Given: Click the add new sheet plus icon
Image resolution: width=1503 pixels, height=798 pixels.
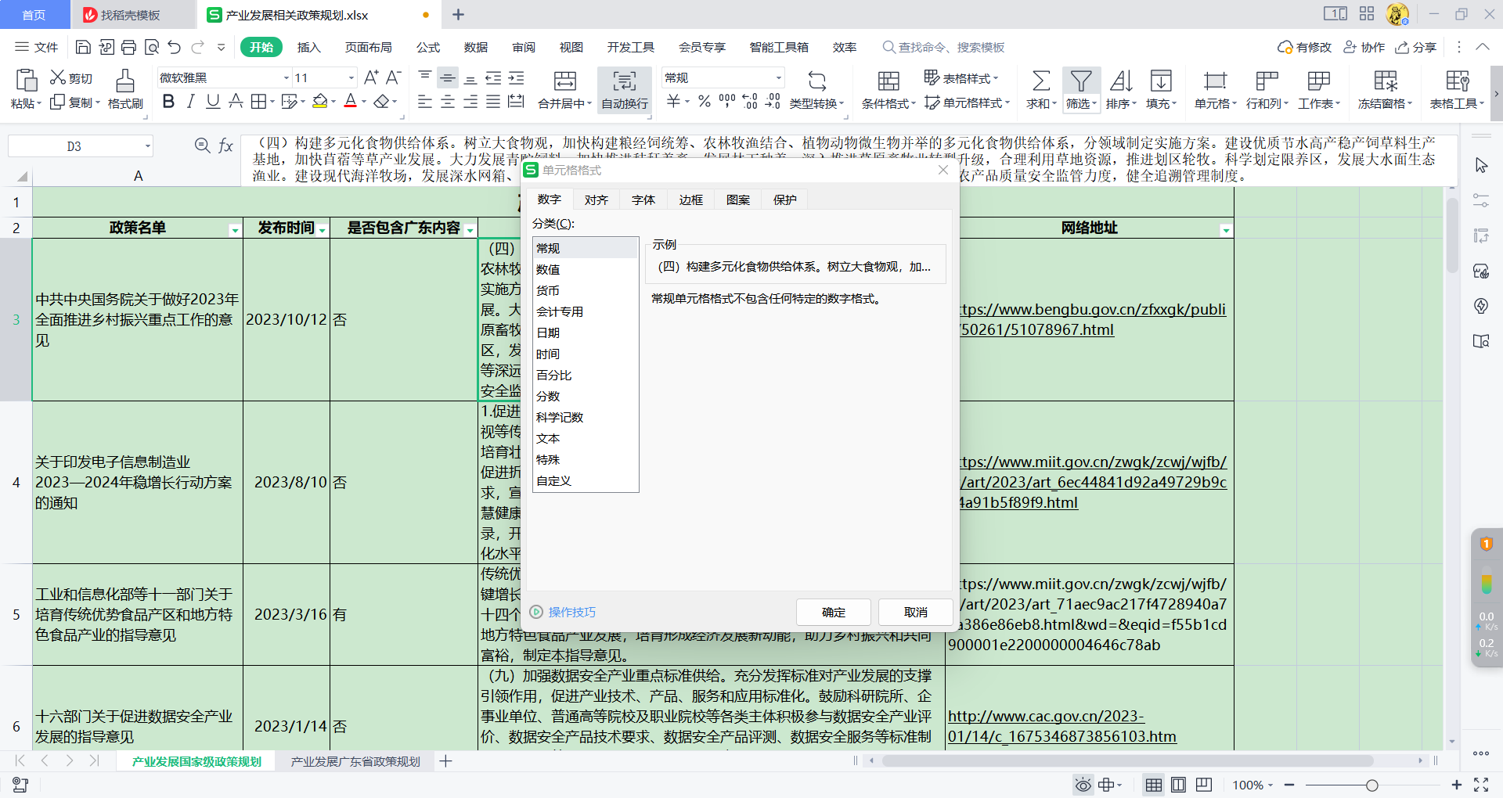Looking at the screenshot, I should pyautogui.click(x=445, y=761).
